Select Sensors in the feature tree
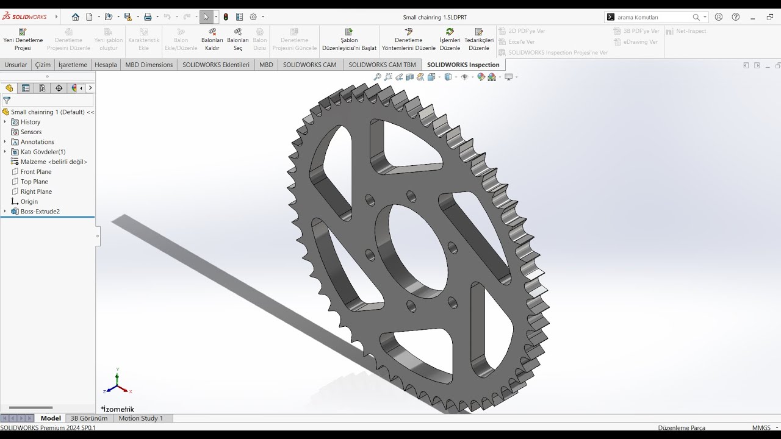 click(x=31, y=132)
